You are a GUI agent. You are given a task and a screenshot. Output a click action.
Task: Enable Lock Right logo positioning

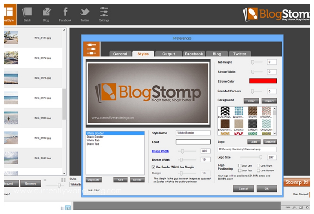click(258, 165)
